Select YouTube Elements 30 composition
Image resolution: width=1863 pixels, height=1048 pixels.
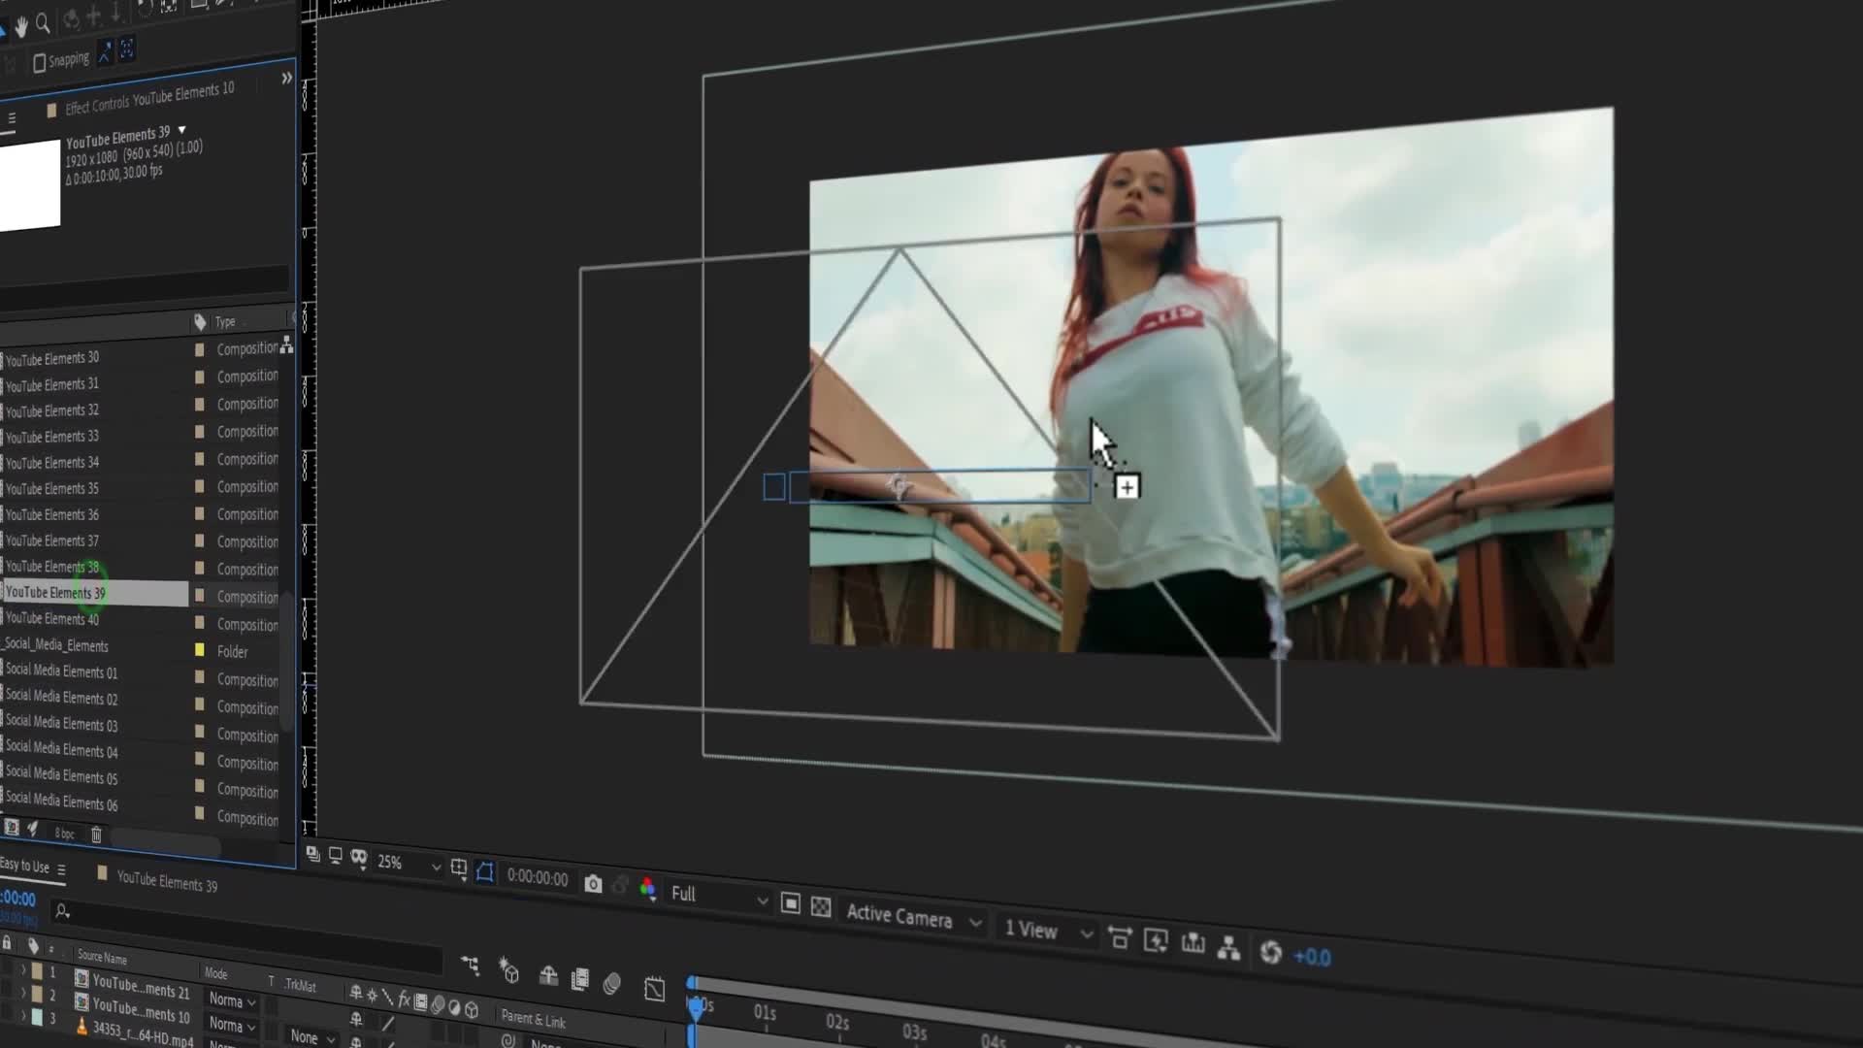[x=51, y=358]
